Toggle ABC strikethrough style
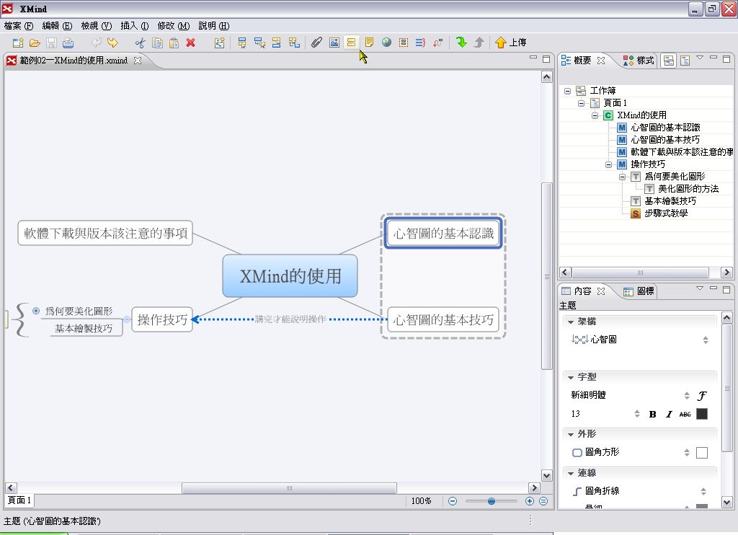 click(x=685, y=415)
